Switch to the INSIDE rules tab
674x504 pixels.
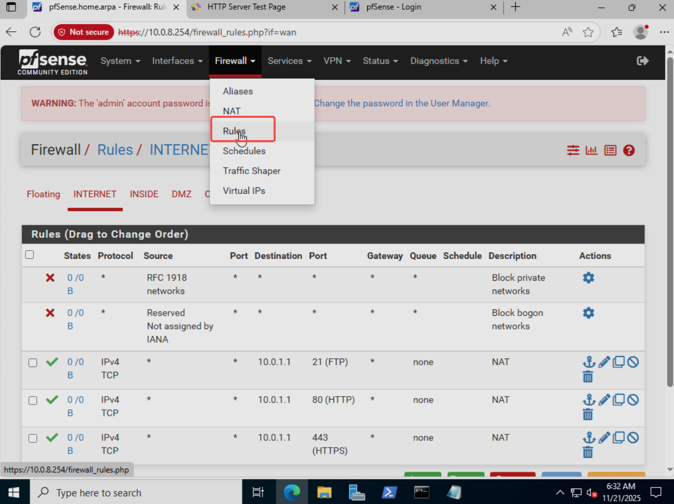tap(144, 194)
